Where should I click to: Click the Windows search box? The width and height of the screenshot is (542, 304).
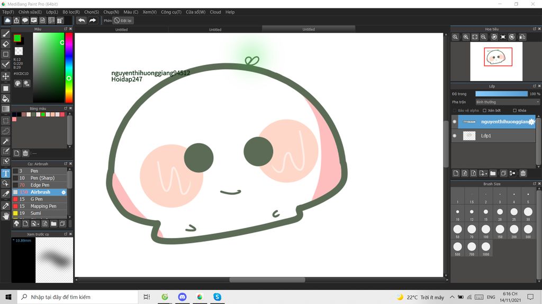pyautogui.click(x=78, y=297)
